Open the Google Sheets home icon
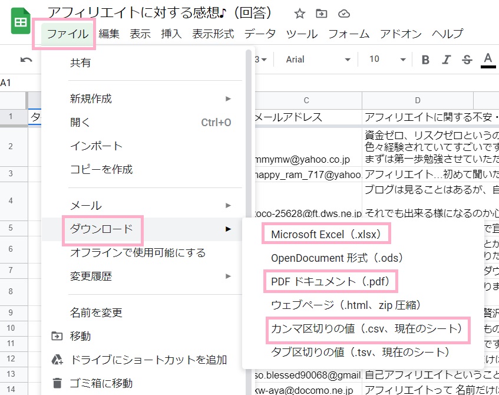 click(21, 21)
